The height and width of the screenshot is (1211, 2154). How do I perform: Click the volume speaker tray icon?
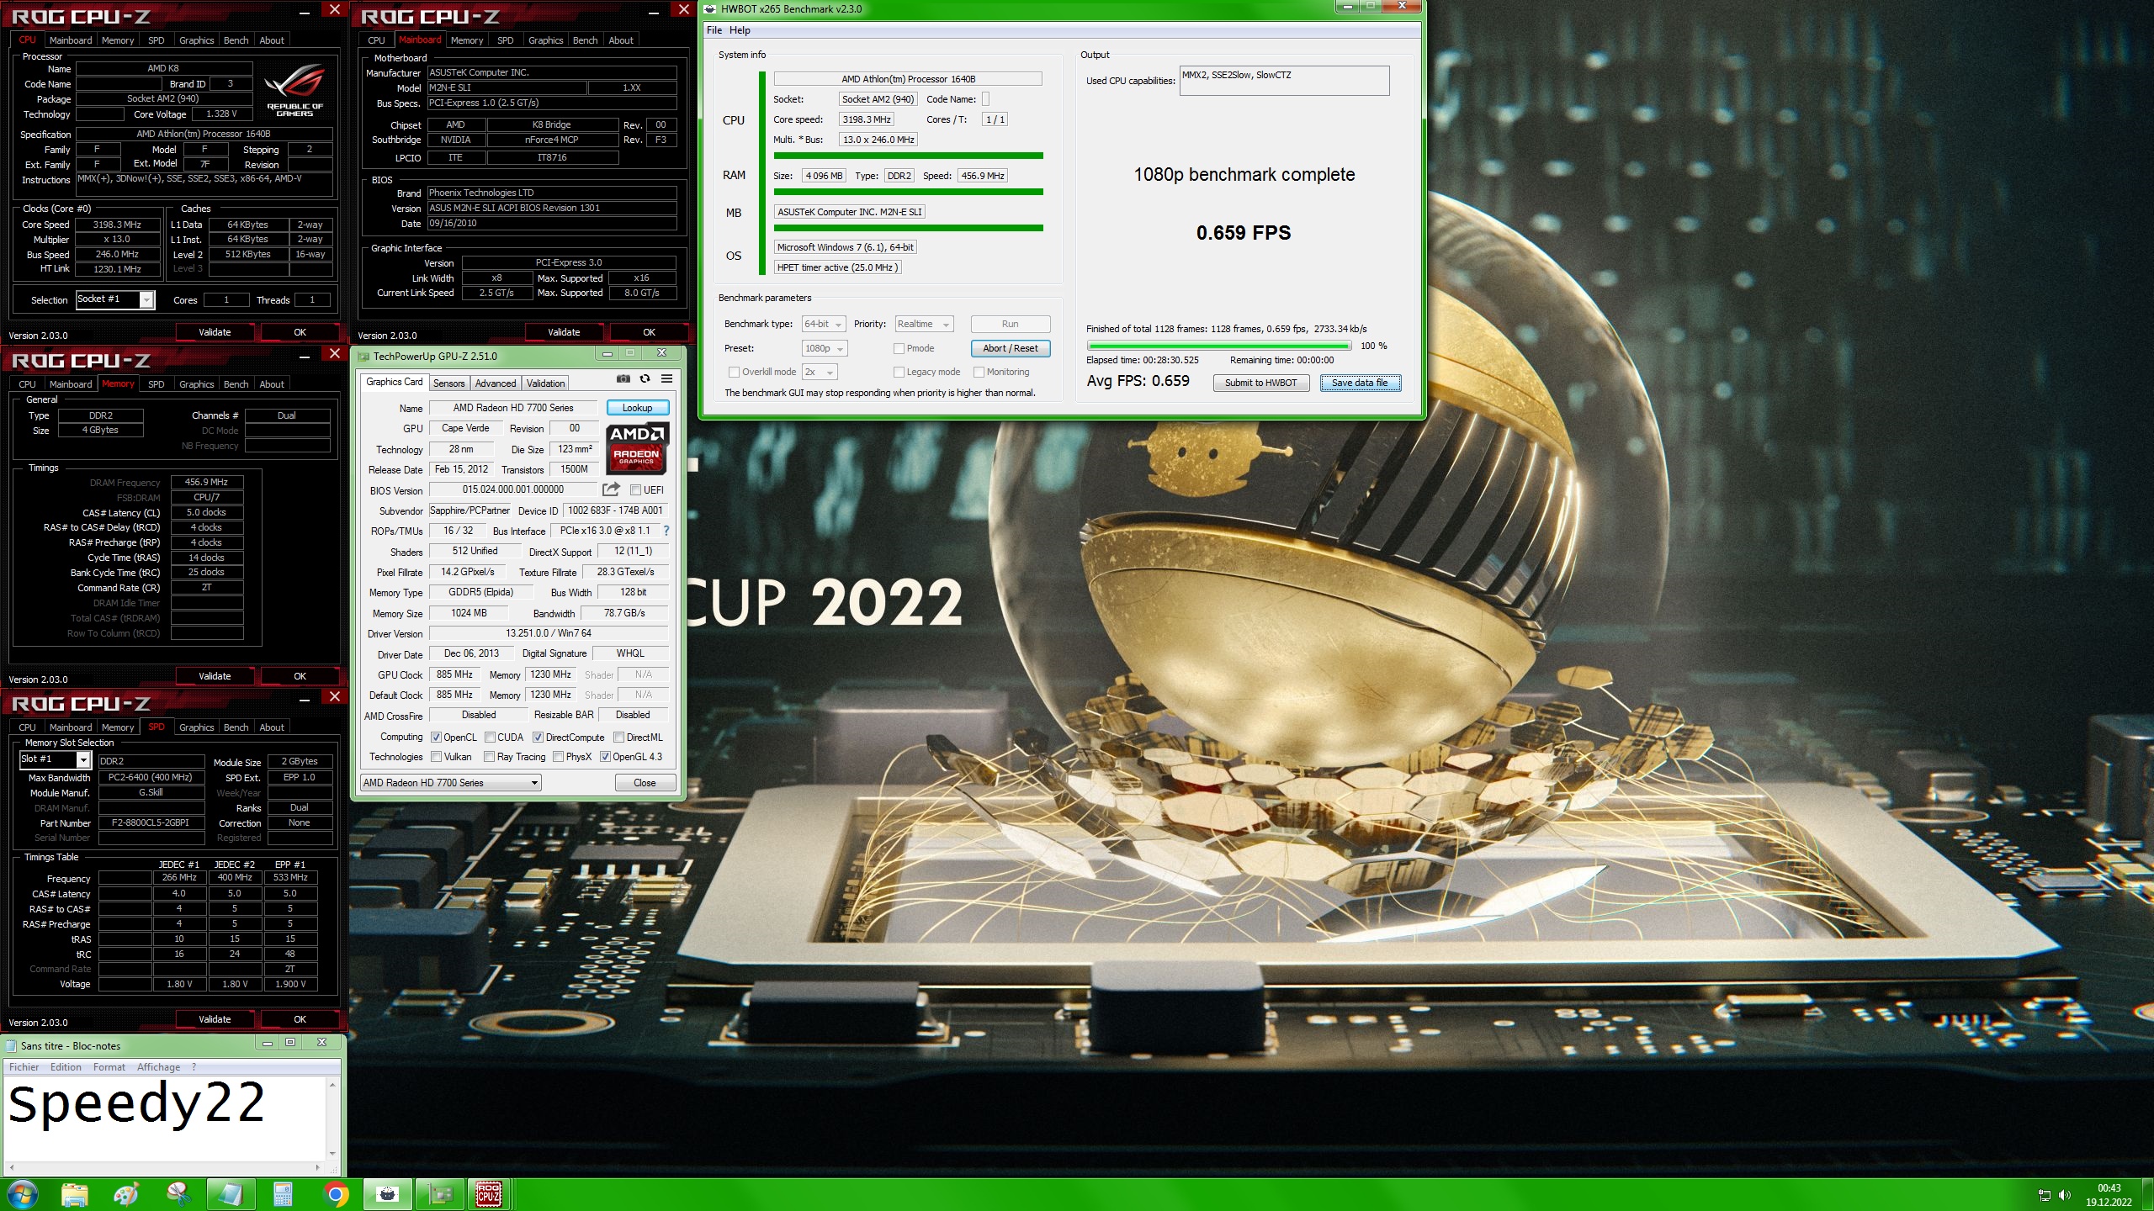click(x=2064, y=1195)
